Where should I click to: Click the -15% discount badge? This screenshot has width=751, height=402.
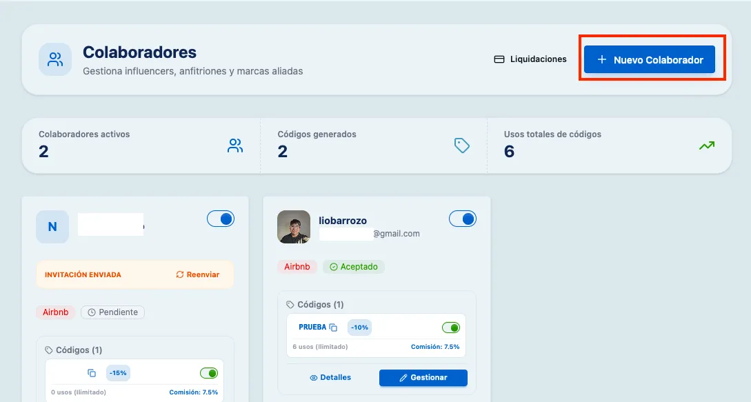pyautogui.click(x=118, y=373)
